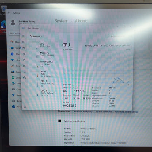This screenshot has height=152, width=152.
Task: Open the Details page in Task Manager
Action: 24,72
